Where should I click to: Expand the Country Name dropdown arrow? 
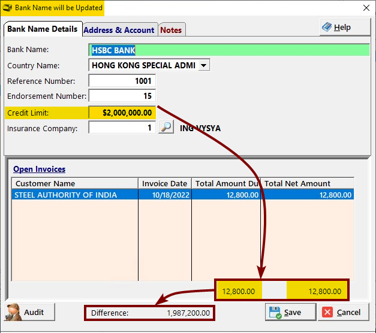click(203, 65)
